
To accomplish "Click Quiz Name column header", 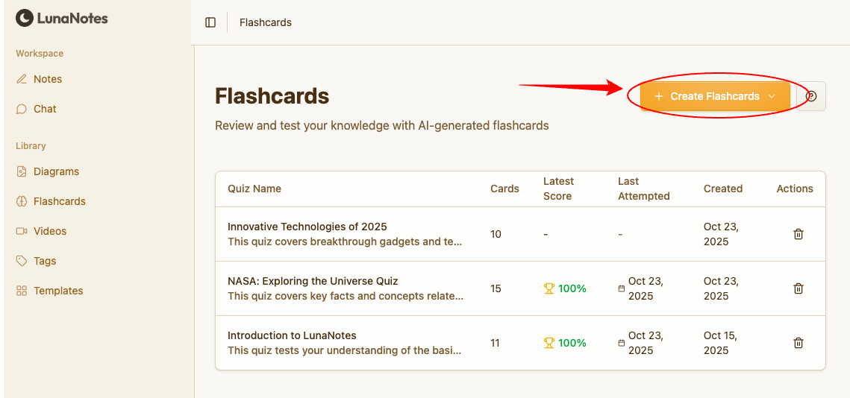I will (254, 189).
